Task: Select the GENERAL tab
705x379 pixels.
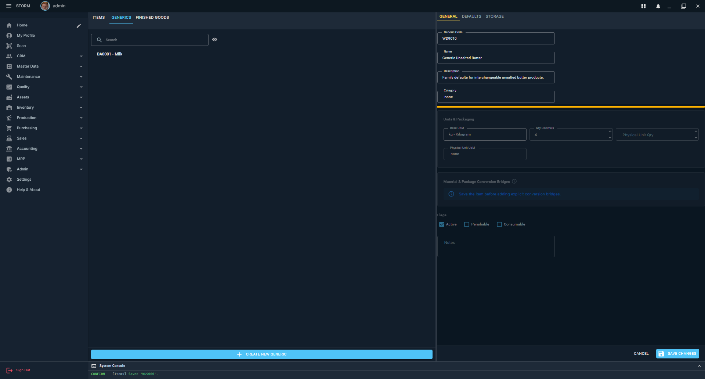Action: 448,17
